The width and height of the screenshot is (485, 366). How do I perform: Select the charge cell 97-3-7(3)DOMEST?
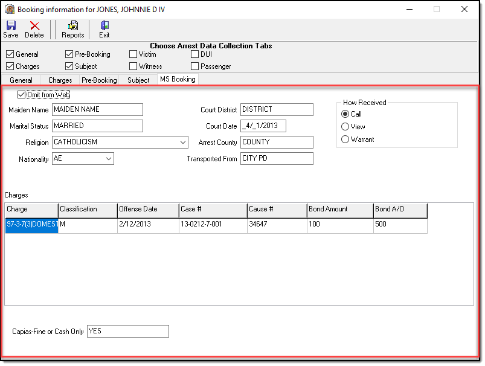[x=31, y=224]
